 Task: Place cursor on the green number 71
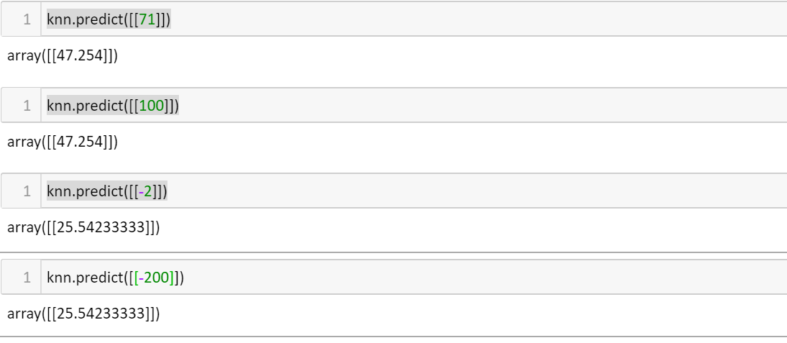tap(147, 19)
